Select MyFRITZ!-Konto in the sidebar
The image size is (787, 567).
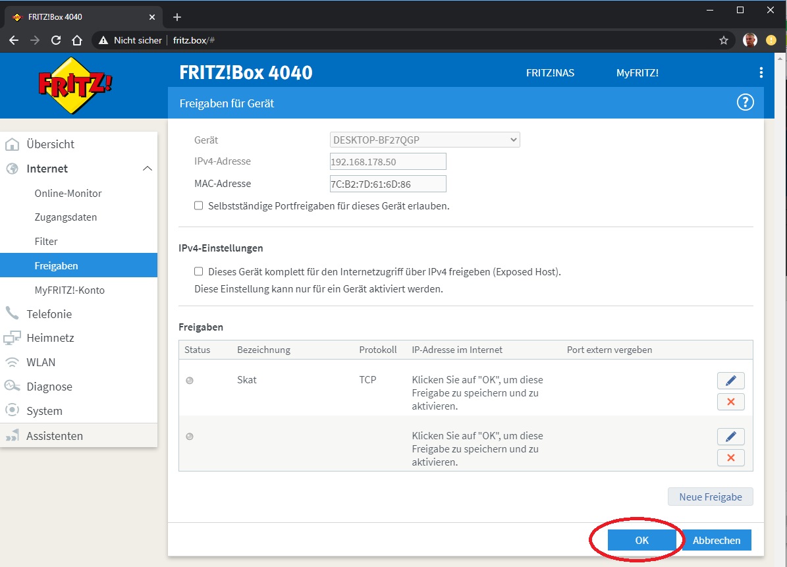click(x=69, y=290)
